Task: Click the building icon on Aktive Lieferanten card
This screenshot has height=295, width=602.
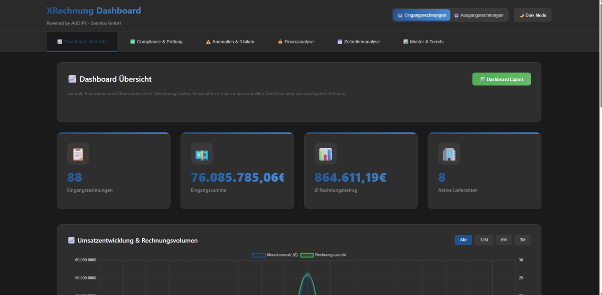Action: click(449, 154)
